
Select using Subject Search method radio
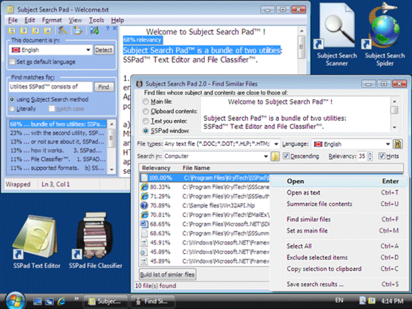click(12, 99)
